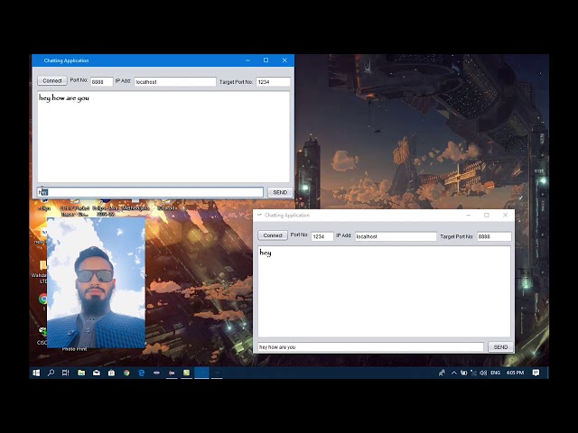Click SEND in the upper chat window
578x433 pixels.
pos(280,192)
